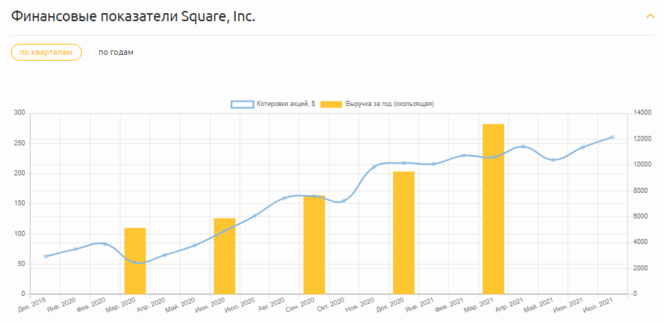664x323 pixels.
Task: Toggle the 'Выручка за год (скользящая)' legend label
Action: pos(391,104)
